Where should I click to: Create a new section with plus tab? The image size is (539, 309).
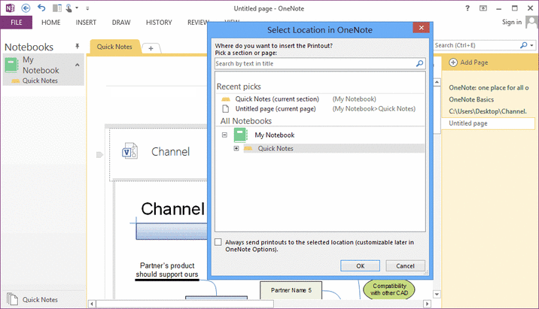click(x=151, y=48)
